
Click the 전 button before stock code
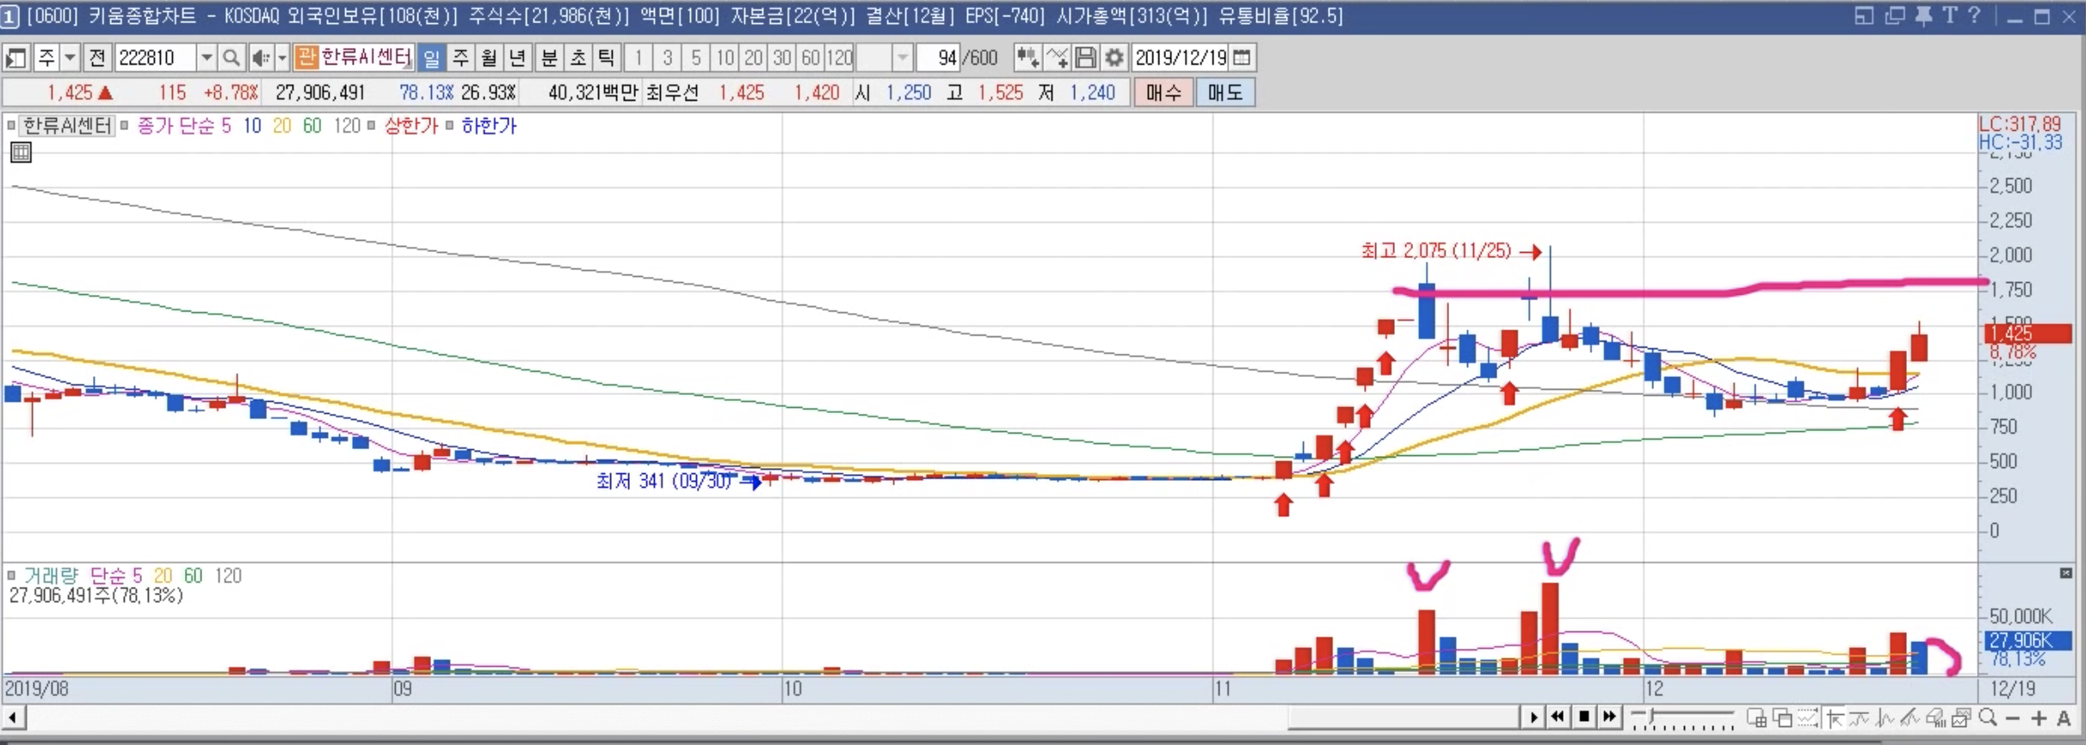97,58
